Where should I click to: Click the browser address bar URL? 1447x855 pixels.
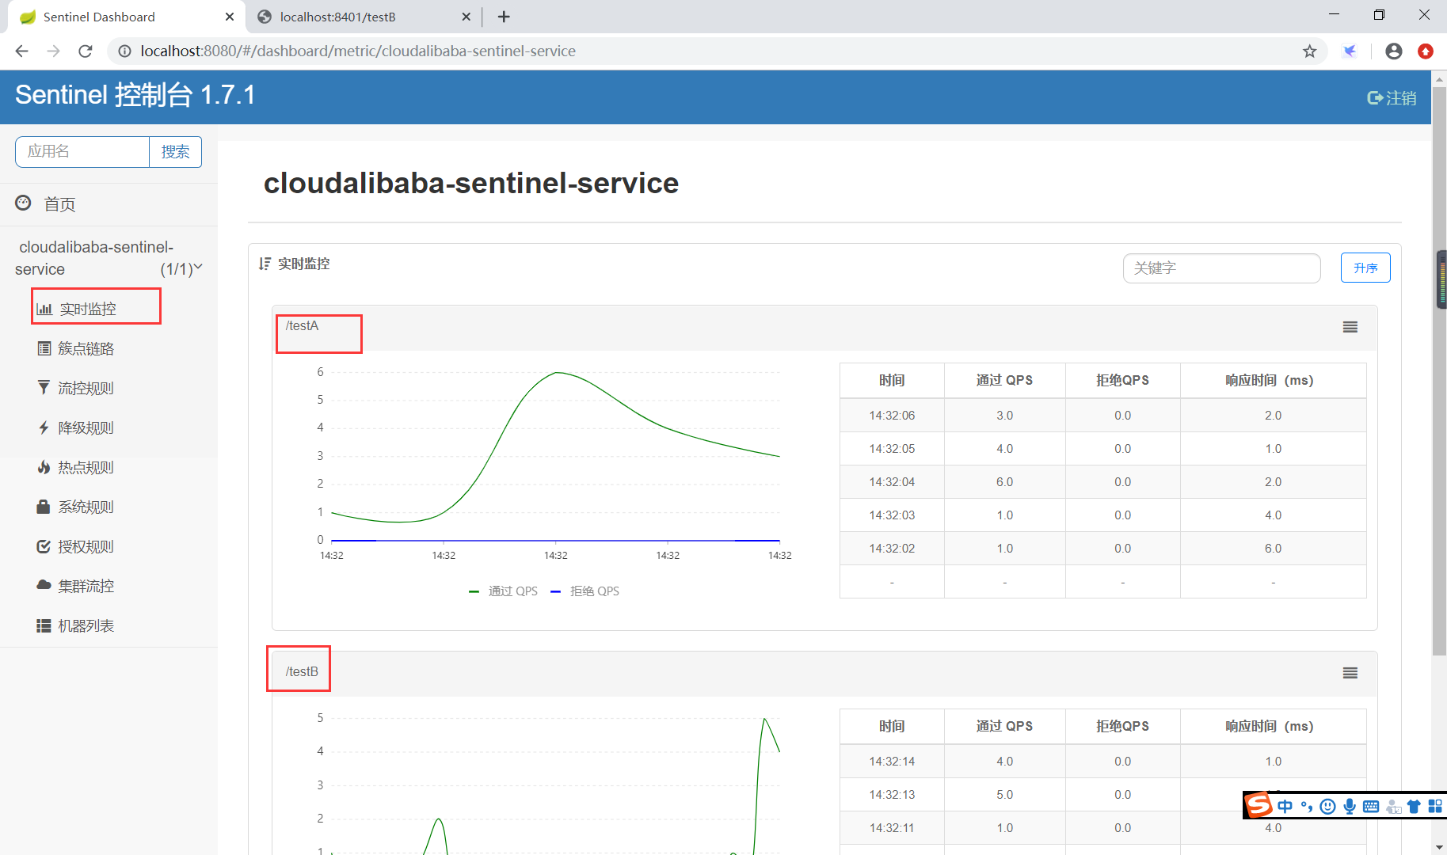click(x=358, y=51)
